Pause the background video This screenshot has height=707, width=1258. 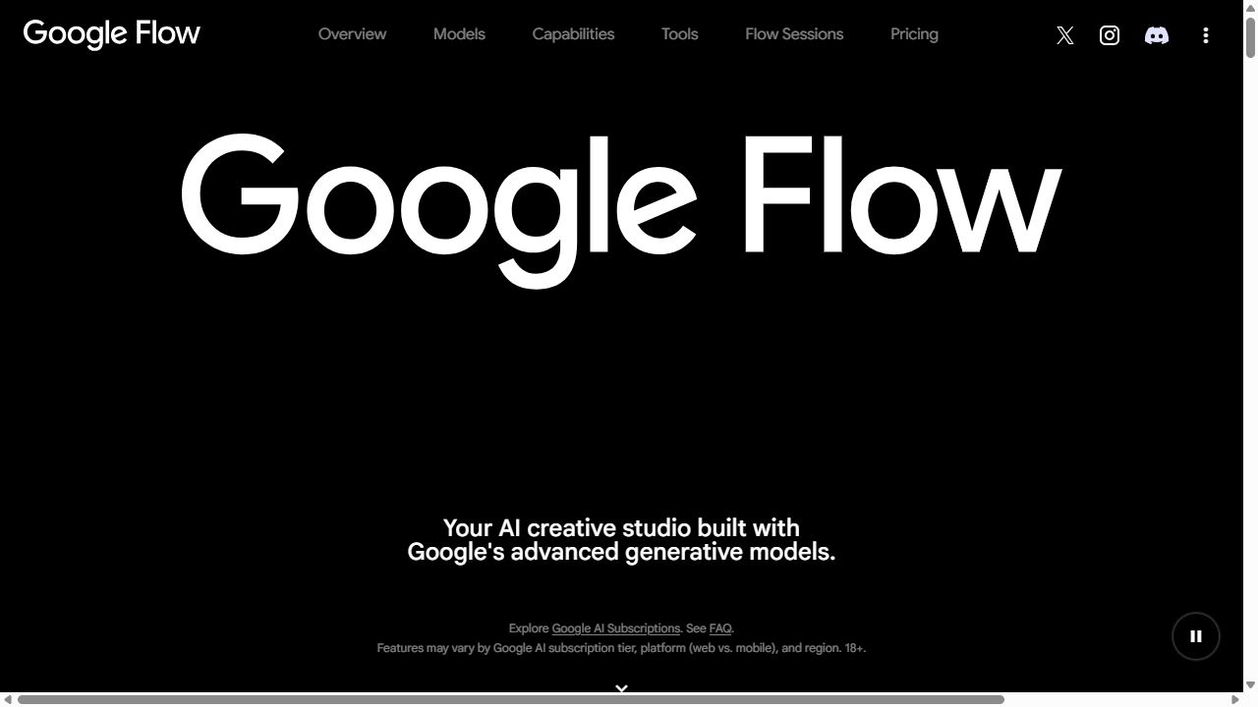click(1196, 636)
